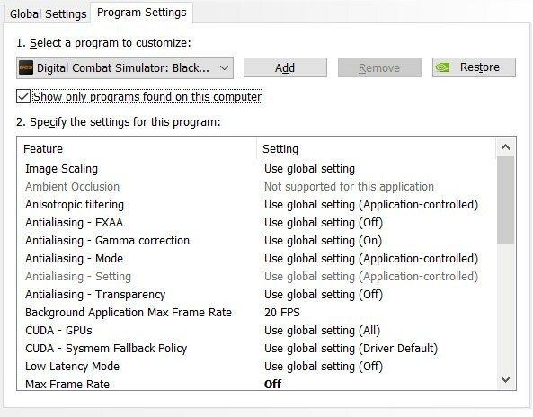Uncheck Show only programs found on this computer
The height and width of the screenshot is (417, 533).
coord(23,96)
